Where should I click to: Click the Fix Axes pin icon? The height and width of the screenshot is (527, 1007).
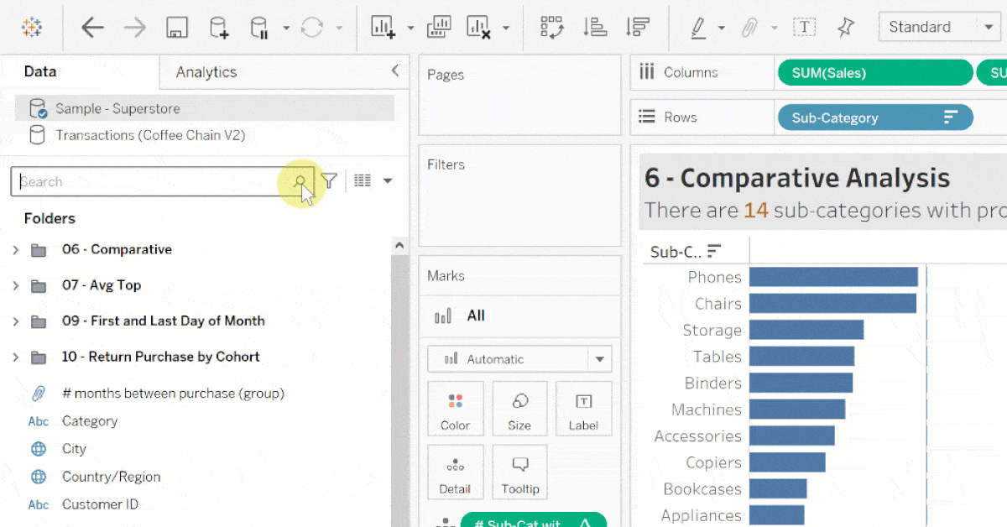845,28
